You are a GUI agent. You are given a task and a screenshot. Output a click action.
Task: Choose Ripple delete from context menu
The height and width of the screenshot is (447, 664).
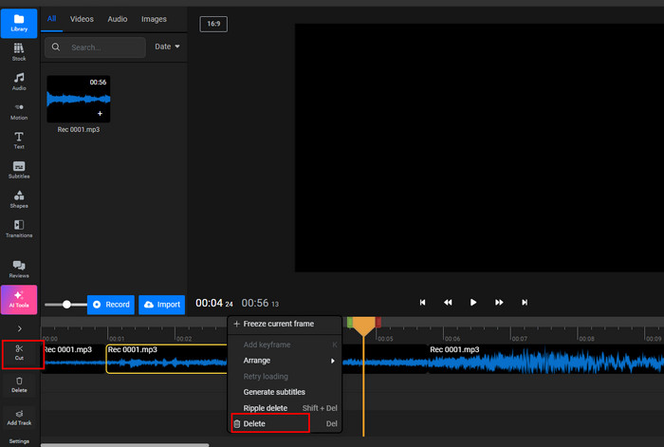click(285, 408)
